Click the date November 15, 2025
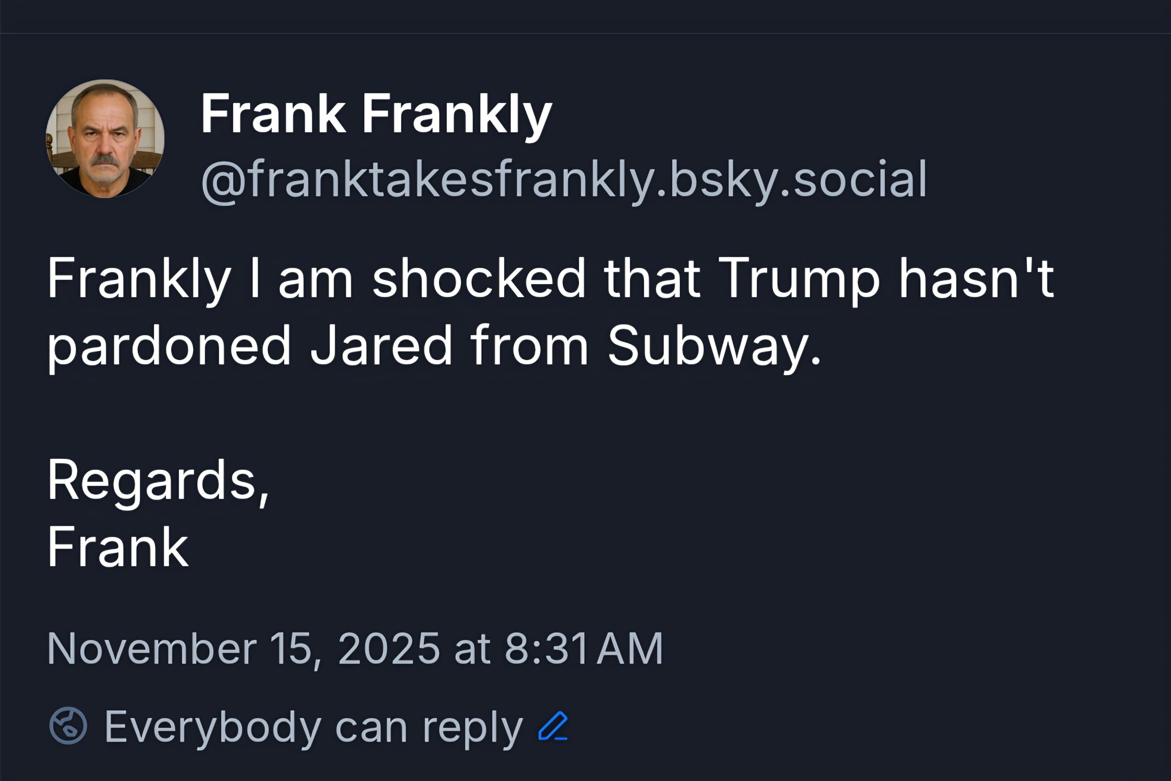Viewport: 1171px width, 781px height. [x=243, y=648]
